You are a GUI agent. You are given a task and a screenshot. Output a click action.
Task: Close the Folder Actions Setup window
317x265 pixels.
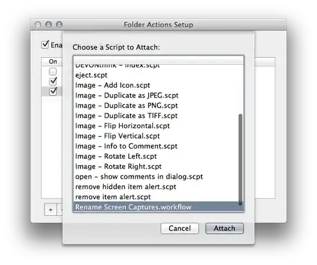[x=38, y=25]
